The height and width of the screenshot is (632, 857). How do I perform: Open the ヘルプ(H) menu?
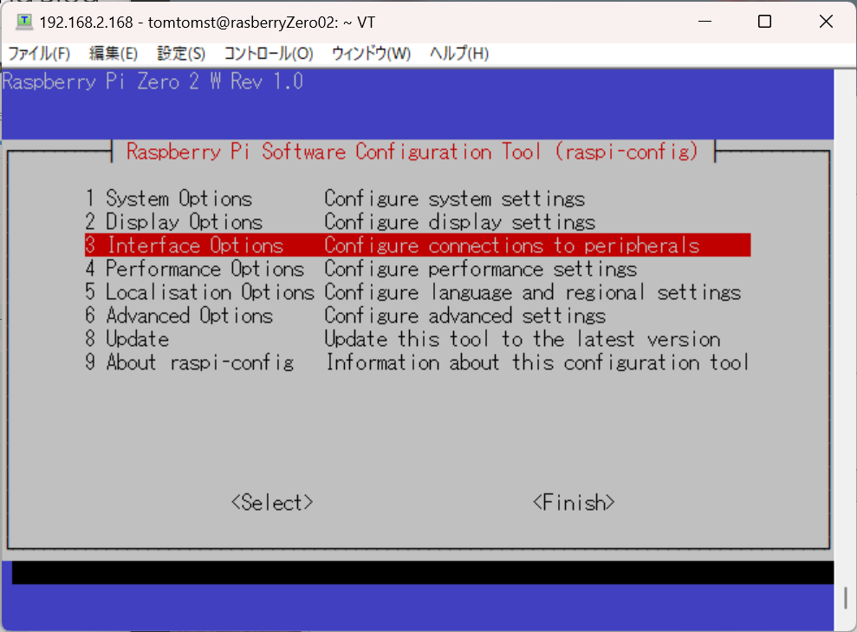[459, 54]
